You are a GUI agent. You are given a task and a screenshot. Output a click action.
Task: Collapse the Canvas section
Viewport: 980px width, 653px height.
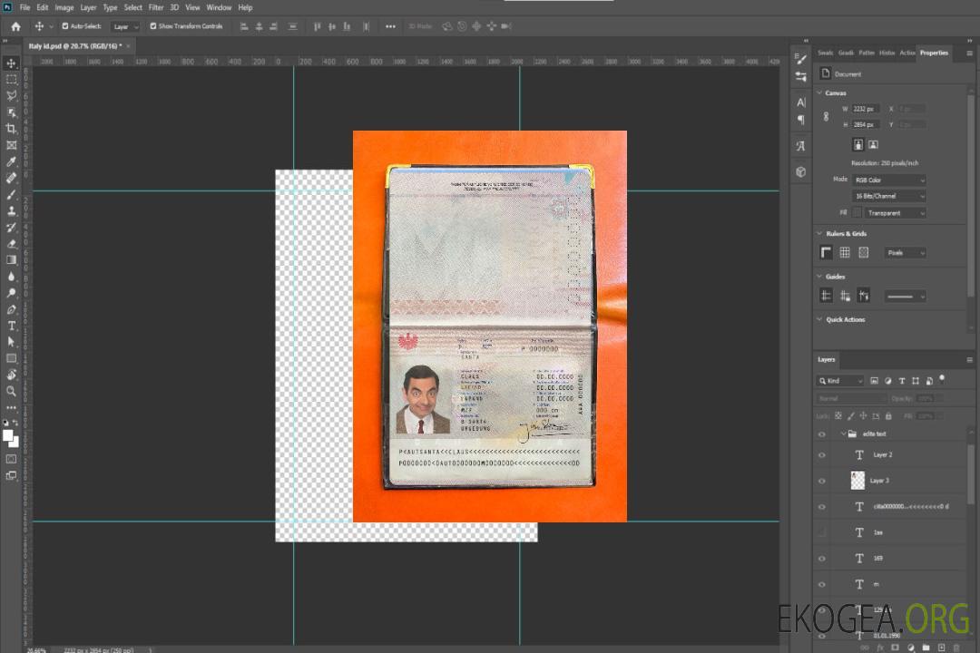pyautogui.click(x=820, y=93)
